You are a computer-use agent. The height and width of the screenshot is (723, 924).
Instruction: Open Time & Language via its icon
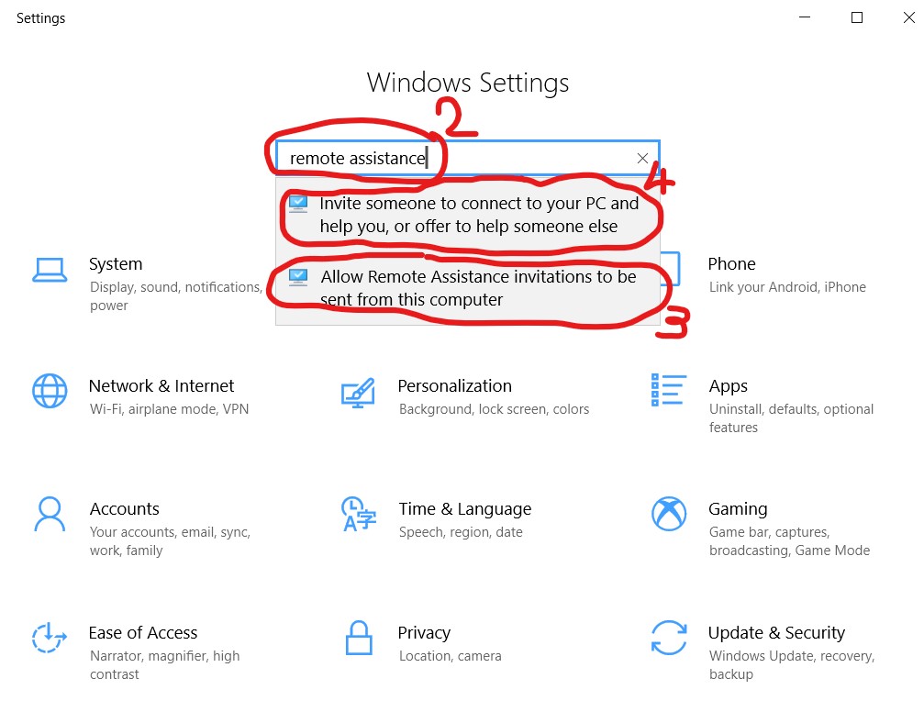click(x=357, y=514)
